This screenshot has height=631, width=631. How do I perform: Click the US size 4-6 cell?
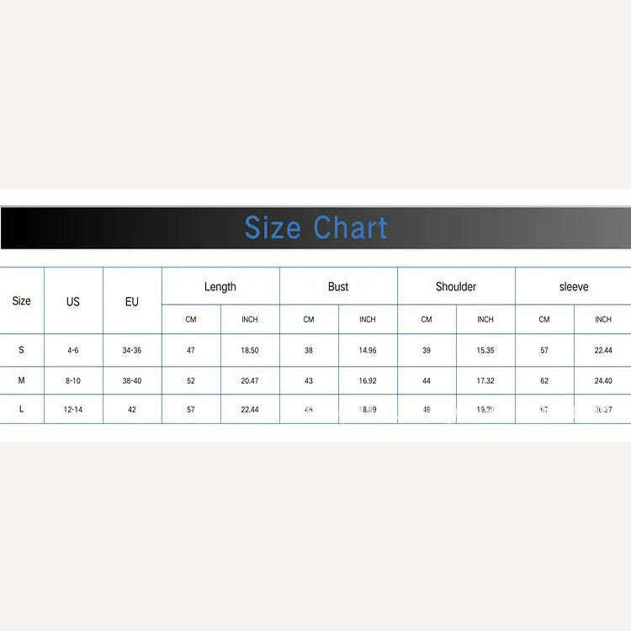click(x=73, y=350)
